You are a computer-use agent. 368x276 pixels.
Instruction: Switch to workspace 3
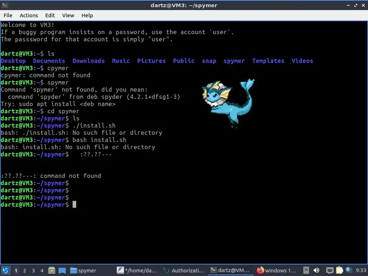tap(33, 271)
